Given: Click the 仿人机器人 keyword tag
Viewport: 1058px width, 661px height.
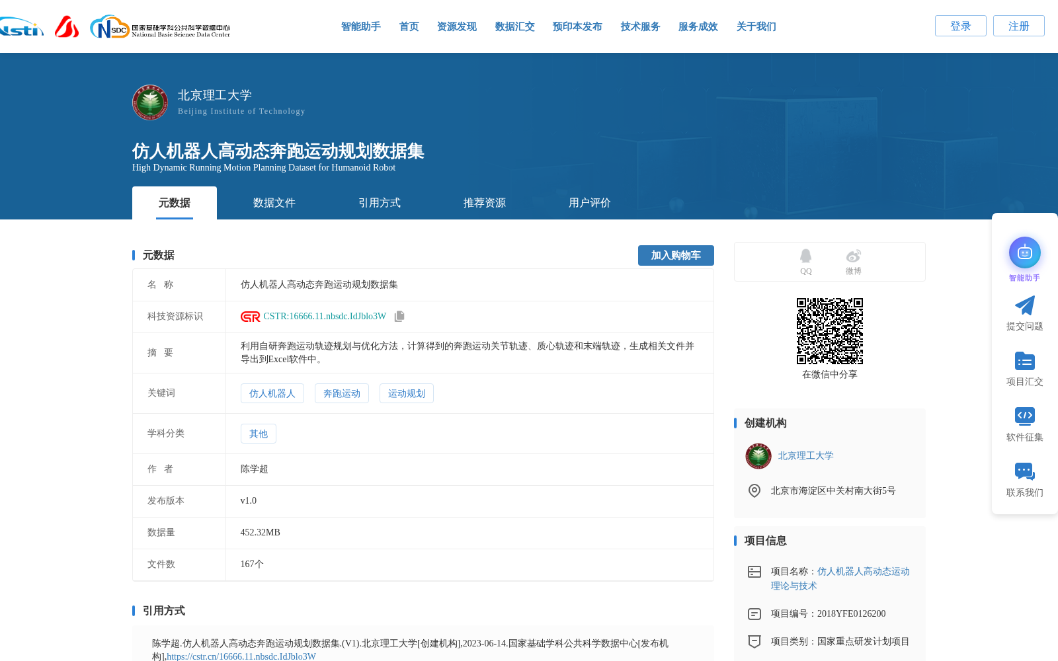Looking at the screenshot, I should click(272, 393).
